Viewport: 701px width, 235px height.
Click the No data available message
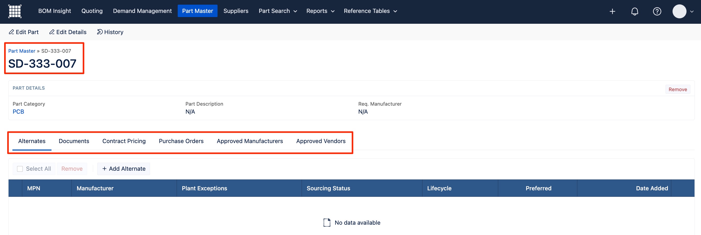357,223
